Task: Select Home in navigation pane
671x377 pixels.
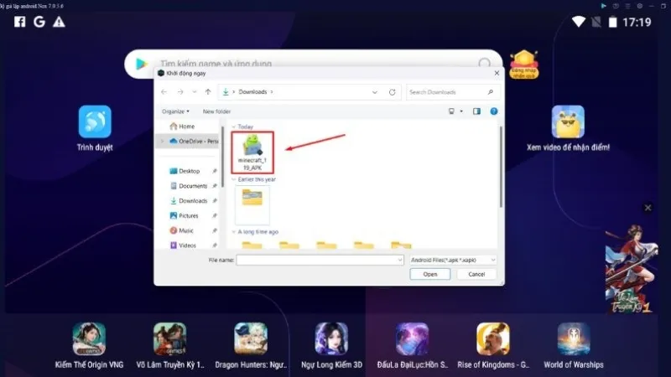Action: pos(187,127)
